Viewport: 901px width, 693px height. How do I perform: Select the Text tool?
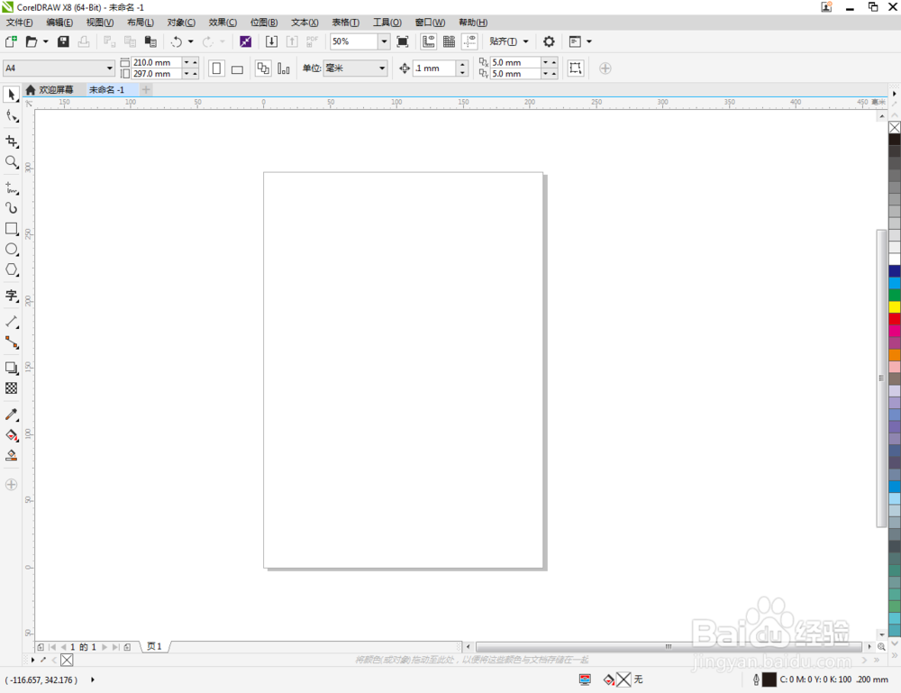11,296
